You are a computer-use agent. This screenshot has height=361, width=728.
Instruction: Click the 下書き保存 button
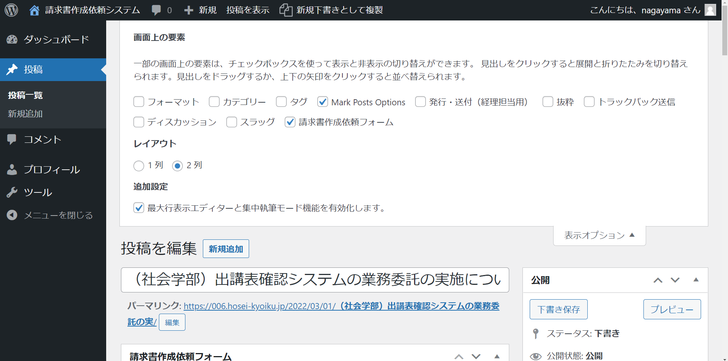(558, 309)
